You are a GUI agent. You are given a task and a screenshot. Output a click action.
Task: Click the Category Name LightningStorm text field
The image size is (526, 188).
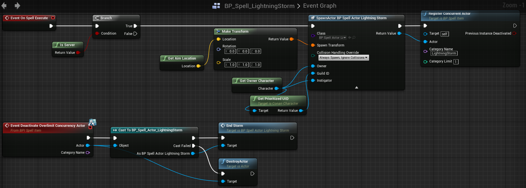coord(444,53)
